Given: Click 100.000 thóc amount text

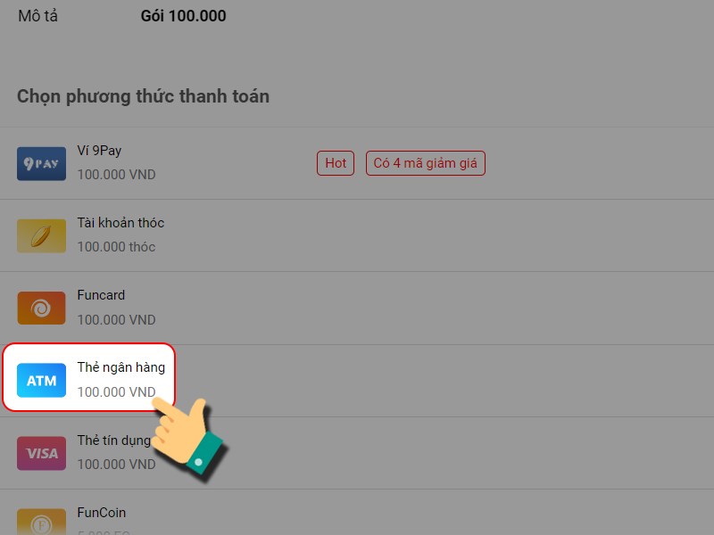Looking at the screenshot, I should [x=117, y=247].
